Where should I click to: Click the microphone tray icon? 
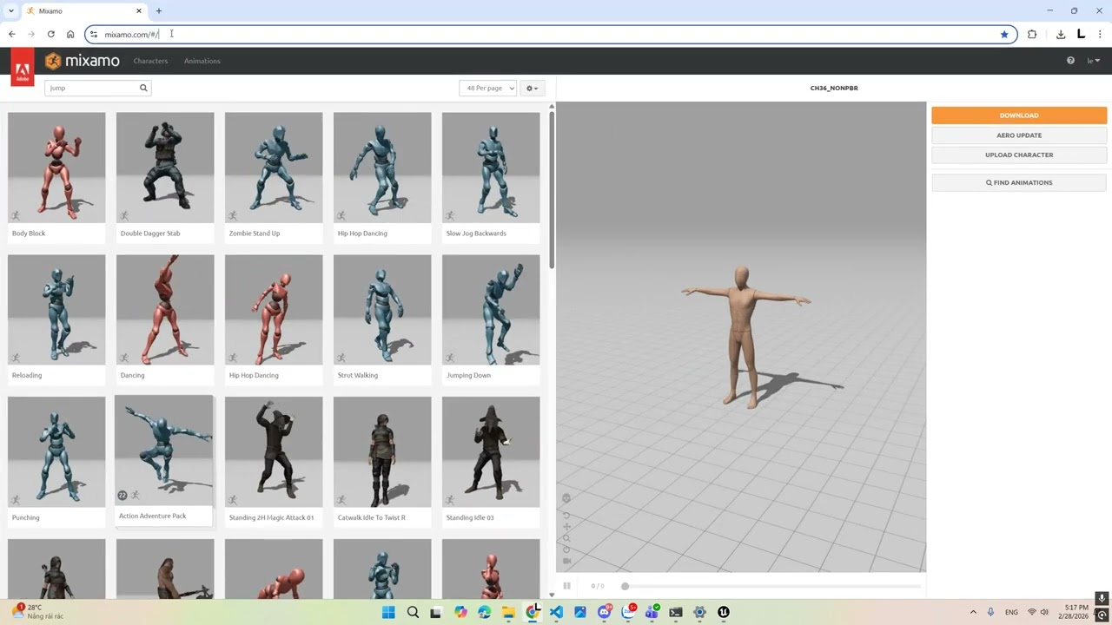pyautogui.click(x=990, y=612)
